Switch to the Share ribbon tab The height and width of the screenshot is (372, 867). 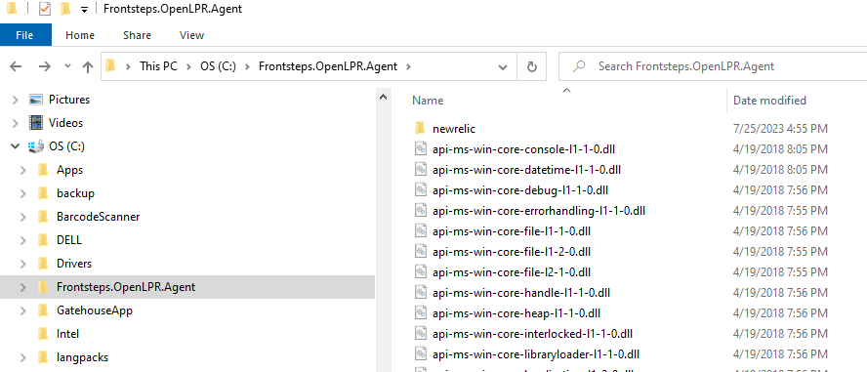pos(137,35)
